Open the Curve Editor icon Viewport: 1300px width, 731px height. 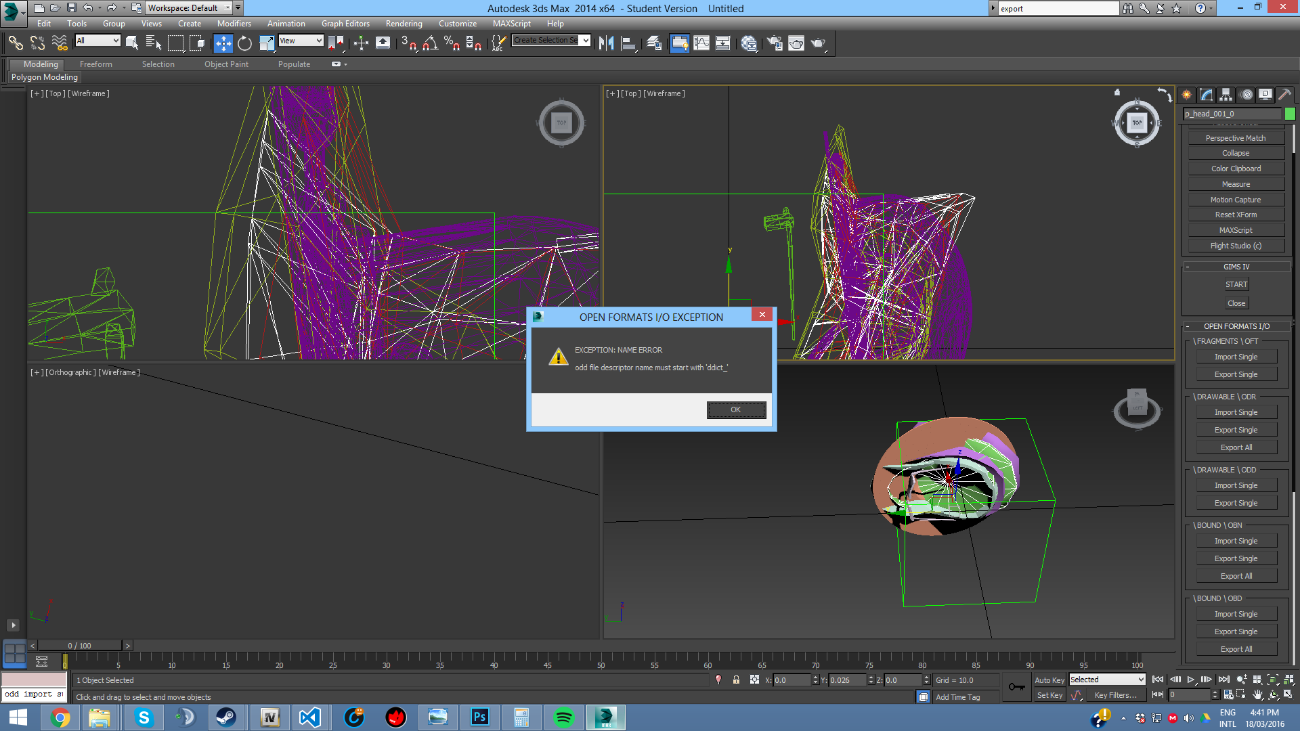click(x=701, y=43)
